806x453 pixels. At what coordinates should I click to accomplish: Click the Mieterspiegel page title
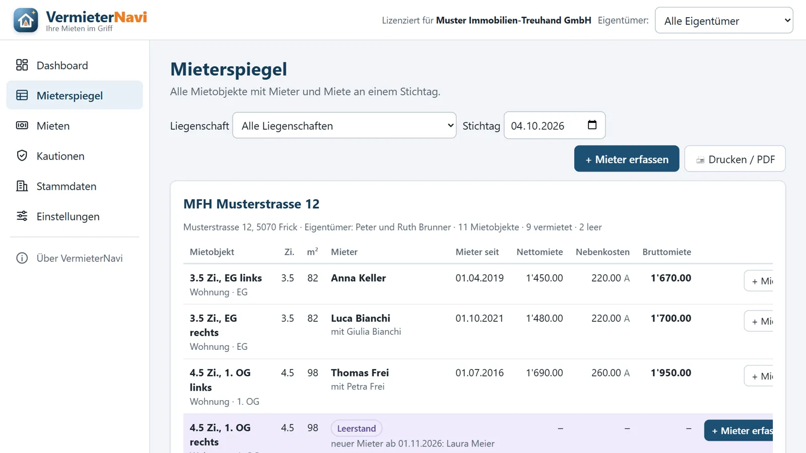[x=229, y=69]
